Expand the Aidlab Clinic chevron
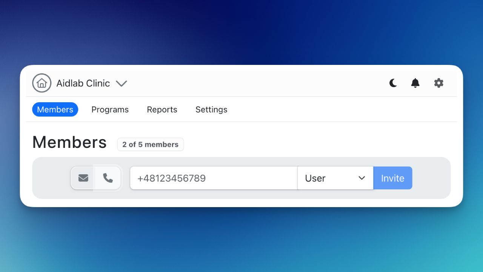Image resolution: width=483 pixels, height=272 pixels. click(x=121, y=83)
